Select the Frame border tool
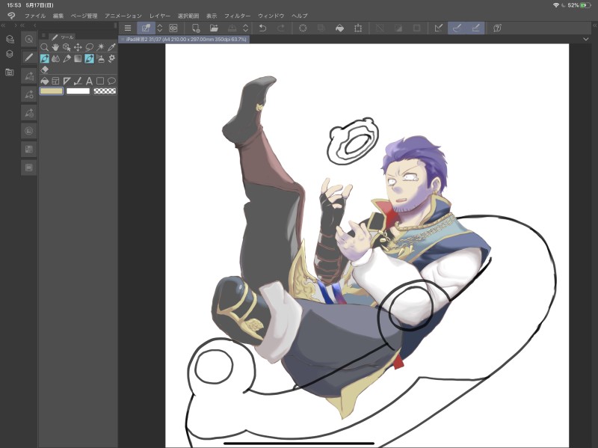 [x=55, y=81]
